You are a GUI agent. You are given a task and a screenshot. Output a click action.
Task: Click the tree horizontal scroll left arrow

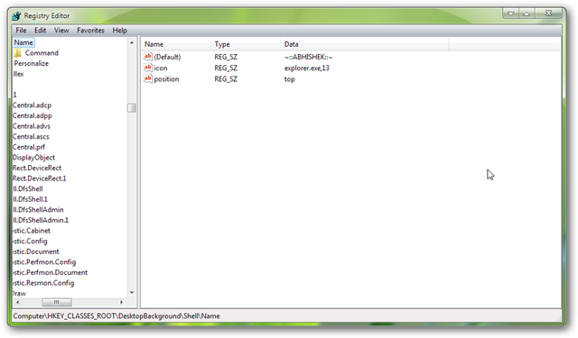click(17, 302)
